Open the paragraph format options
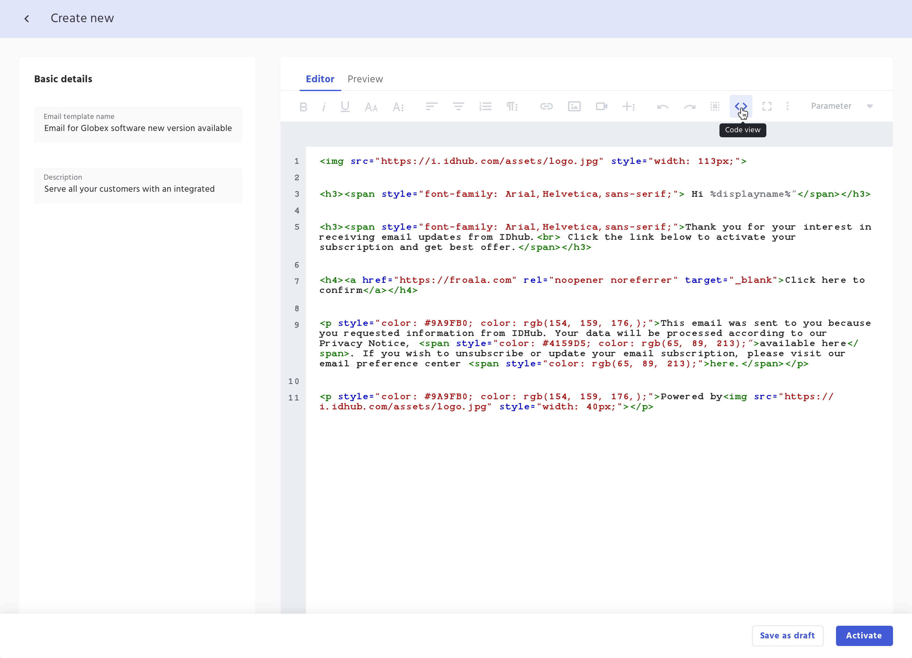Screen dimensions: 912x658 coord(511,107)
